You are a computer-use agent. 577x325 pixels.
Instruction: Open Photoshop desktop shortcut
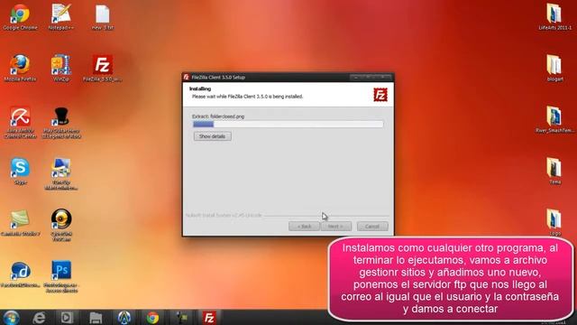pyautogui.click(x=61, y=277)
